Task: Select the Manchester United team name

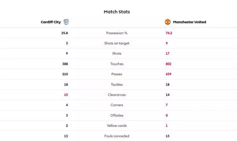Action: click(x=190, y=22)
